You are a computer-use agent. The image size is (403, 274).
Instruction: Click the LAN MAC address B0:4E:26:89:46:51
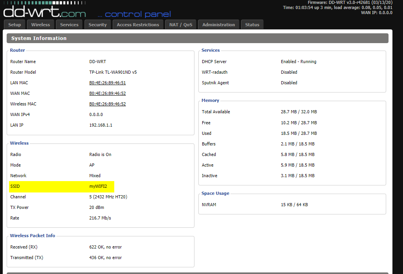click(108, 83)
